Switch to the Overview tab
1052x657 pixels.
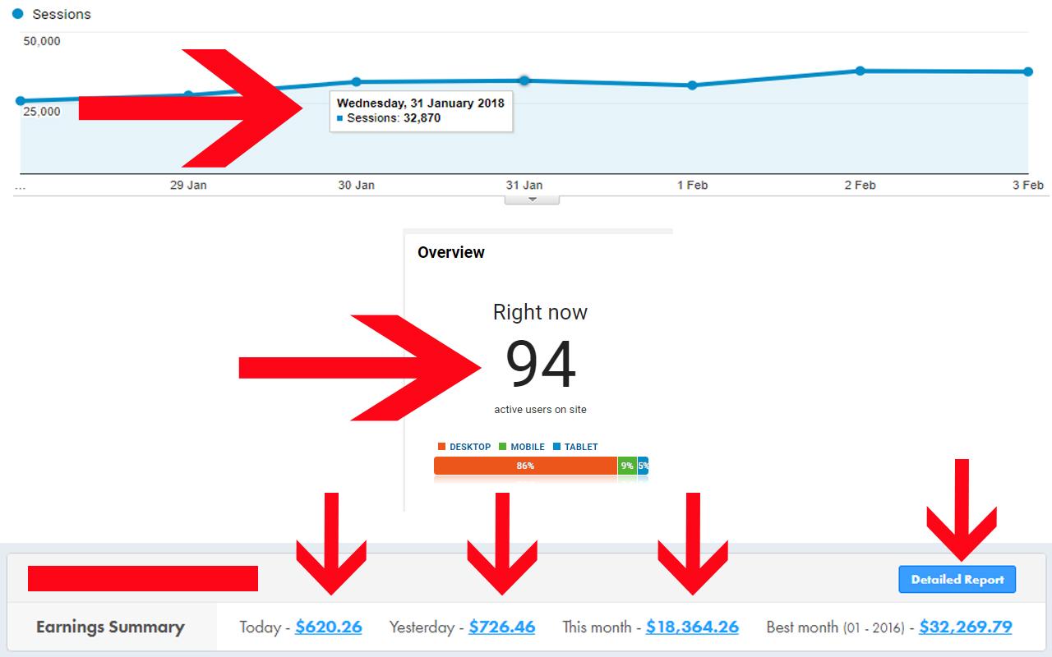[x=451, y=252]
